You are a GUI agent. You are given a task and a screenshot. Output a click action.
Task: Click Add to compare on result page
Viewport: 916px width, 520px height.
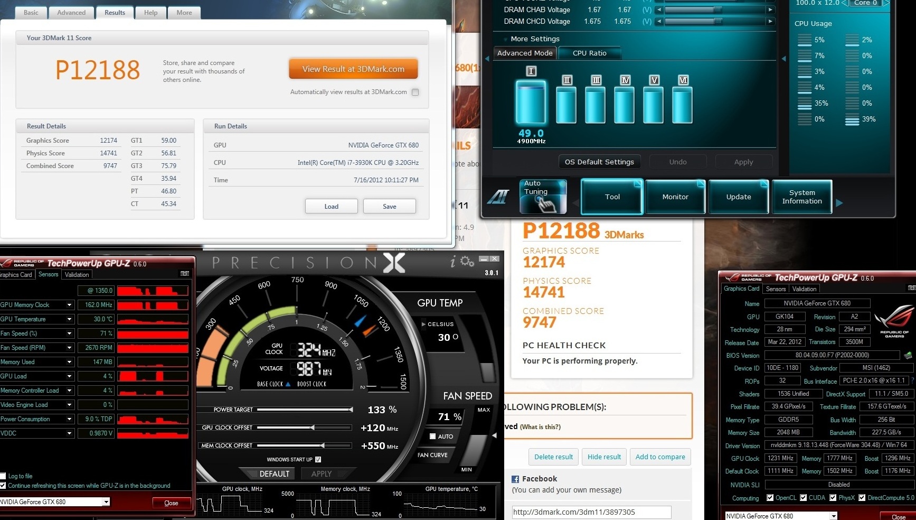tap(660, 457)
